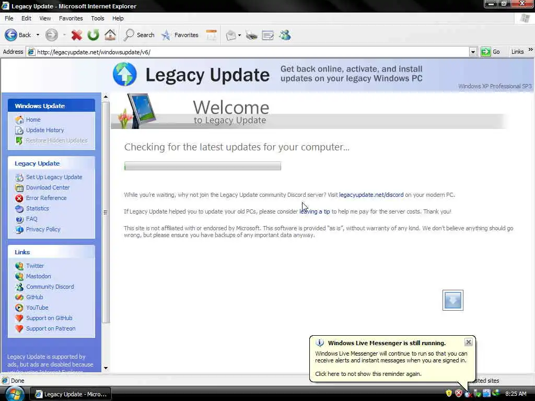Image resolution: width=535 pixels, height=401 pixels.
Task: Go to the Home page icon
Action: (110, 35)
